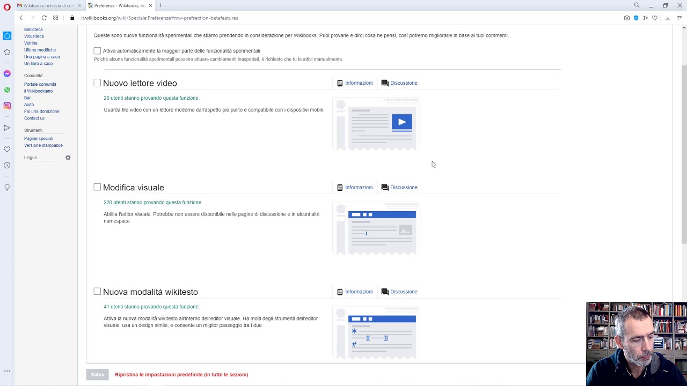Click the visual editor preview thumbnail

pyautogui.click(x=376, y=229)
